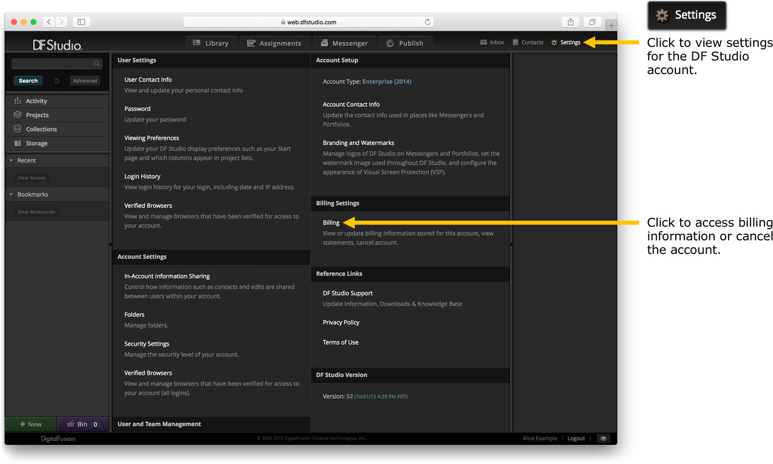This screenshot has height=464, width=773.
Task: Go to the Publish tab
Action: (x=405, y=43)
